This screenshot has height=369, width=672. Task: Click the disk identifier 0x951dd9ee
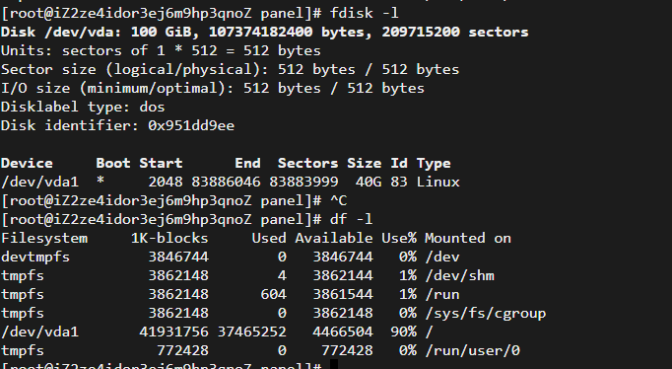tap(191, 125)
